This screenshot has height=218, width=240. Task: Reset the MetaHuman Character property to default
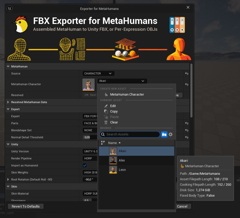pos(186,84)
